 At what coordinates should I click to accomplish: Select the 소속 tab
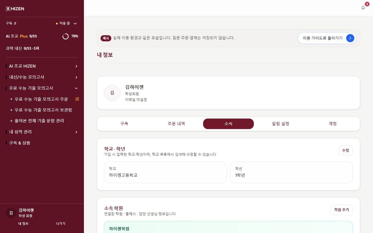(228, 124)
